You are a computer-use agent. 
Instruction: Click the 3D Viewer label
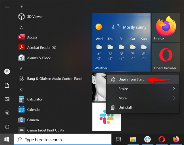(x=35, y=17)
